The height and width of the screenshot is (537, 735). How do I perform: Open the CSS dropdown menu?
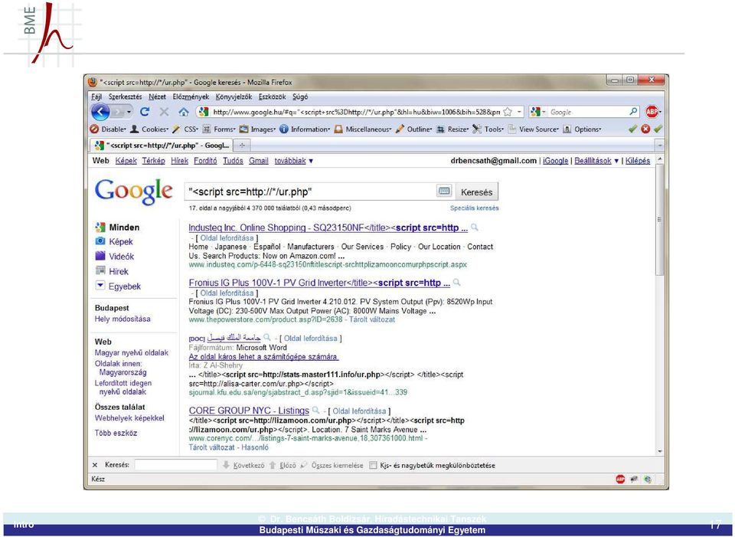(x=185, y=129)
